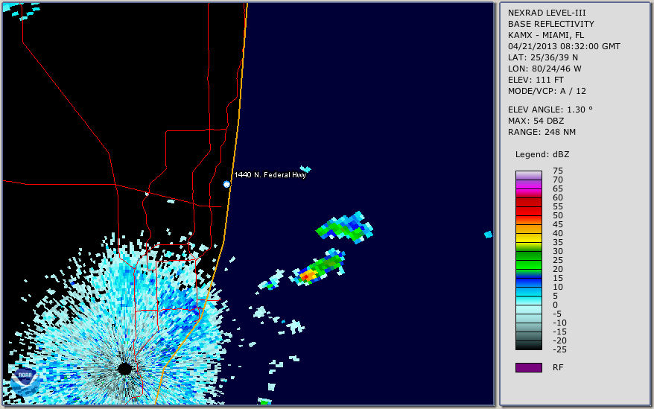Image resolution: width=654 pixels, height=409 pixels.
Task: Click the NOAA logo on the map
Action: click(24, 381)
